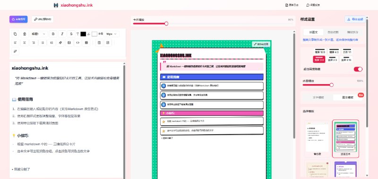Switch to the 图文模板 tab

348,98
